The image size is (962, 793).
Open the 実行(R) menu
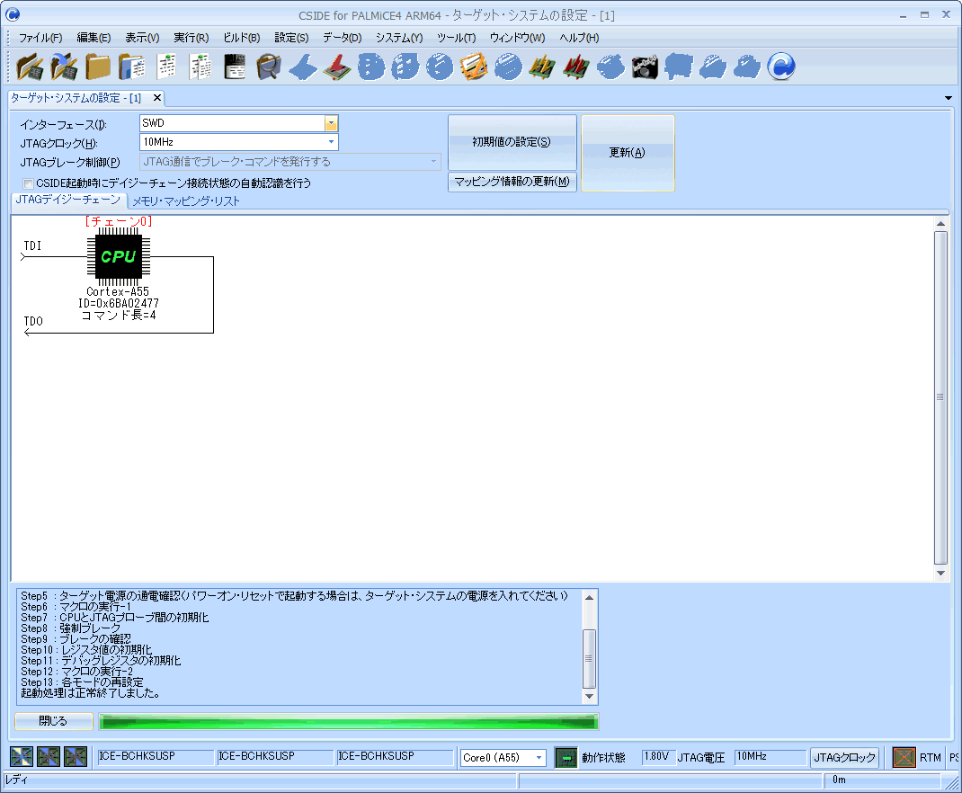[x=191, y=38]
